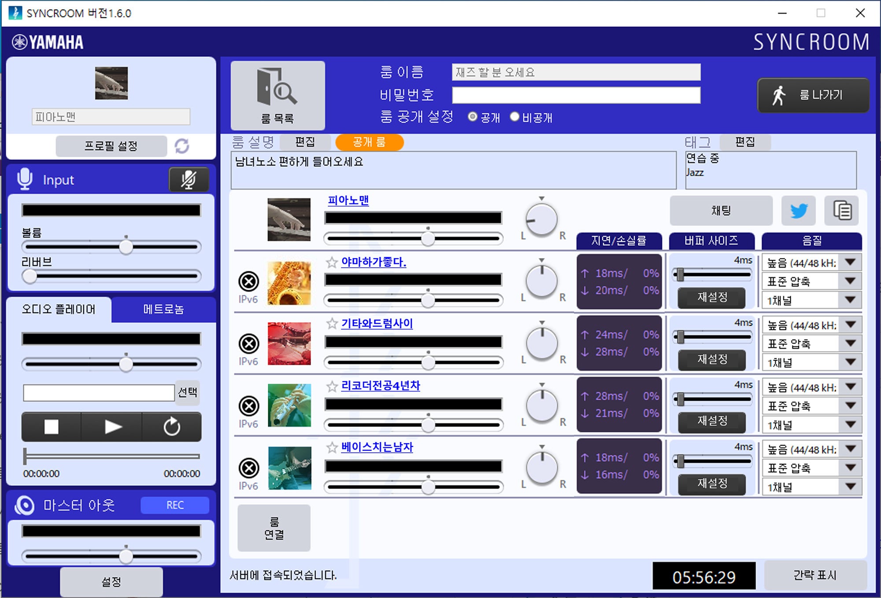Adjust the 리버브 reverb slider
This screenshot has height=598, width=881.
click(x=30, y=277)
